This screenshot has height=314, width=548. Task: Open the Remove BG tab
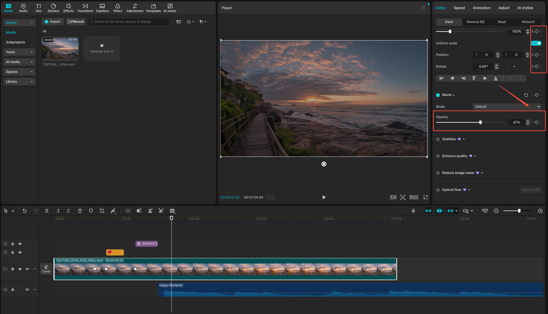(x=475, y=21)
